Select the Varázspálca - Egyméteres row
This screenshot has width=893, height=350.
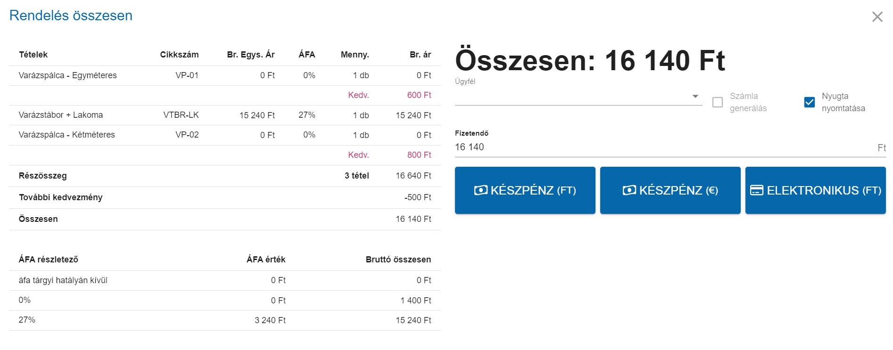click(x=225, y=75)
